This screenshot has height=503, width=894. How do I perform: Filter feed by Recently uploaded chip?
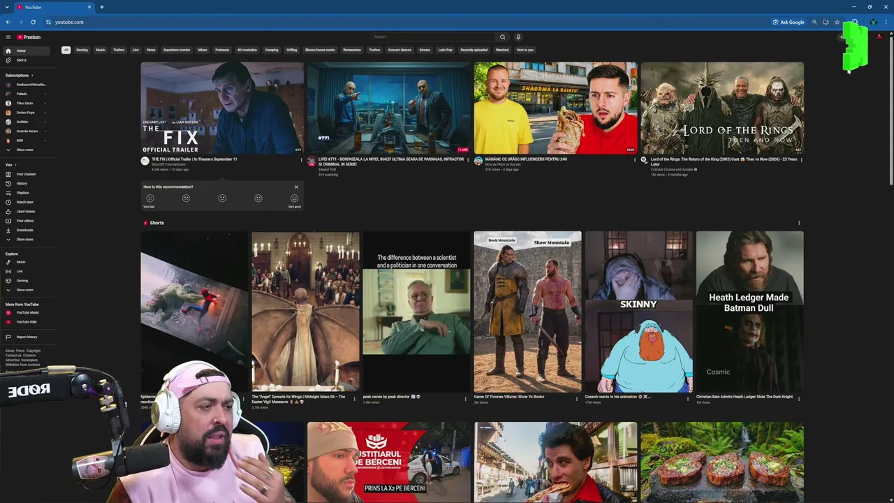click(474, 50)
